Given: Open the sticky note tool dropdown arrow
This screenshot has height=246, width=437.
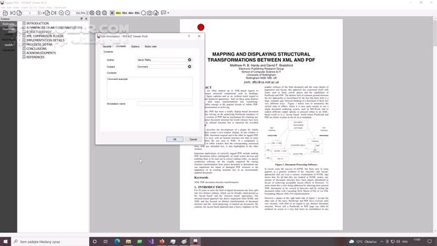Looking at the screenshot, I should [168, 13].
